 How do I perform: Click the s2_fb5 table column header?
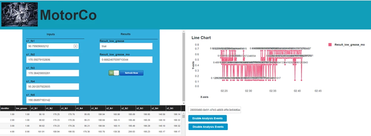click(173, 108)
